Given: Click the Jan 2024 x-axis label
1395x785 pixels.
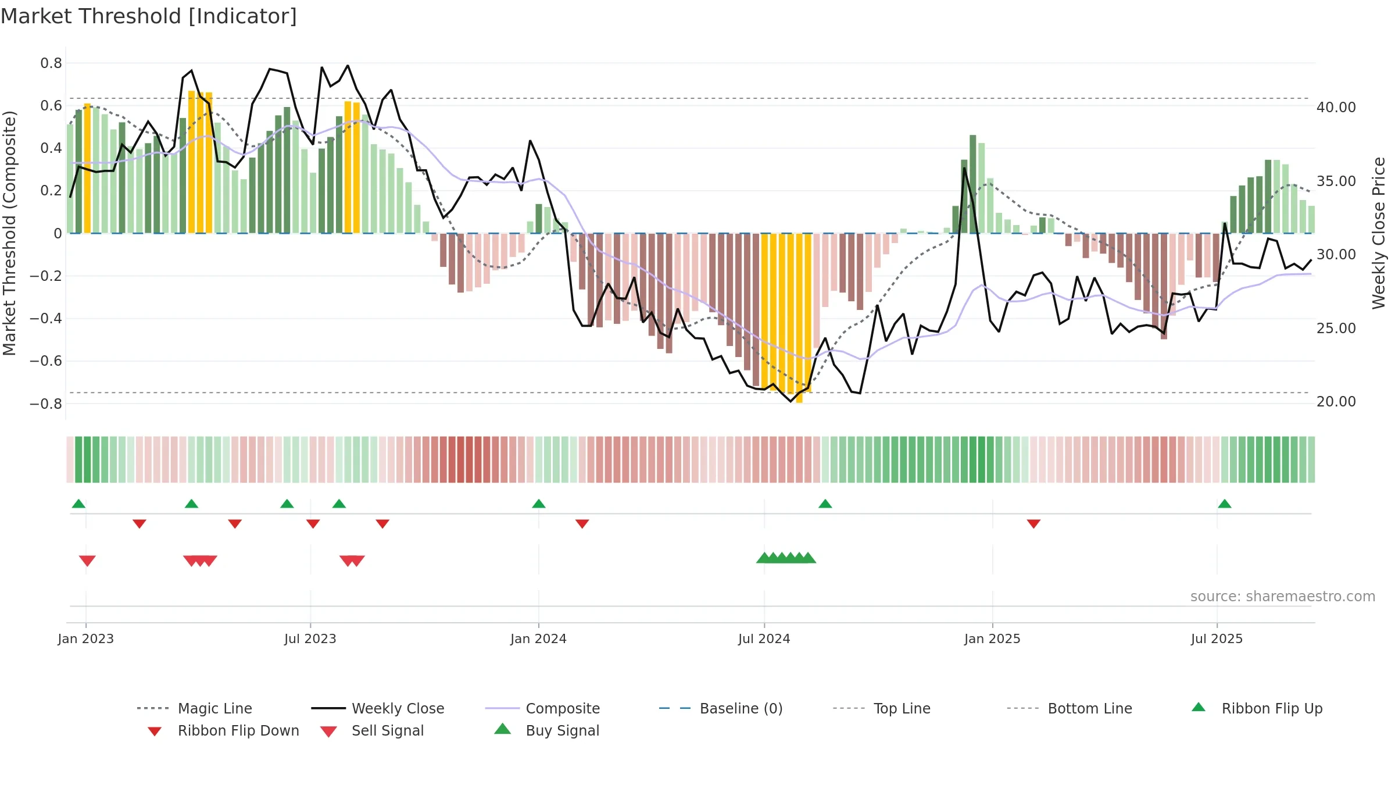Looking at the screenshot, I should tap(539, 638).
